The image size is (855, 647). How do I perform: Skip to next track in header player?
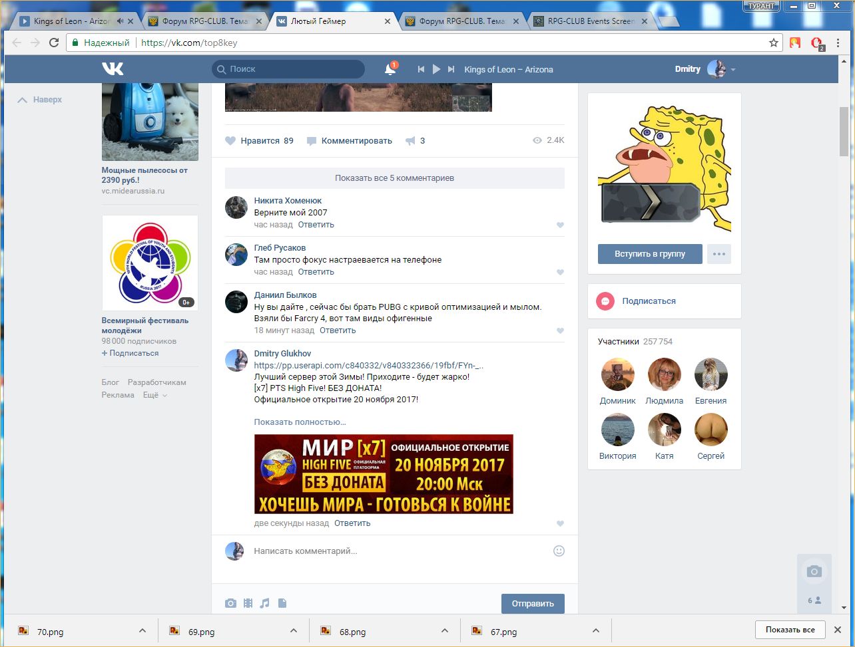[451, 69]
